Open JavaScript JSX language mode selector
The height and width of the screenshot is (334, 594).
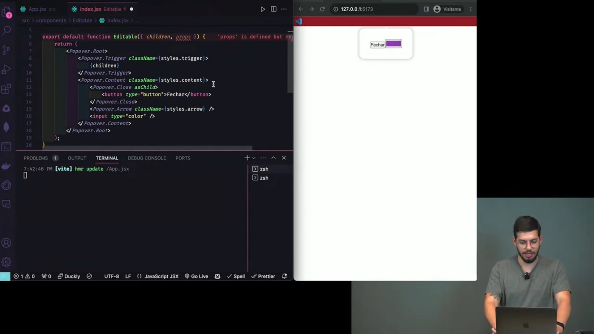click(161, 276)
